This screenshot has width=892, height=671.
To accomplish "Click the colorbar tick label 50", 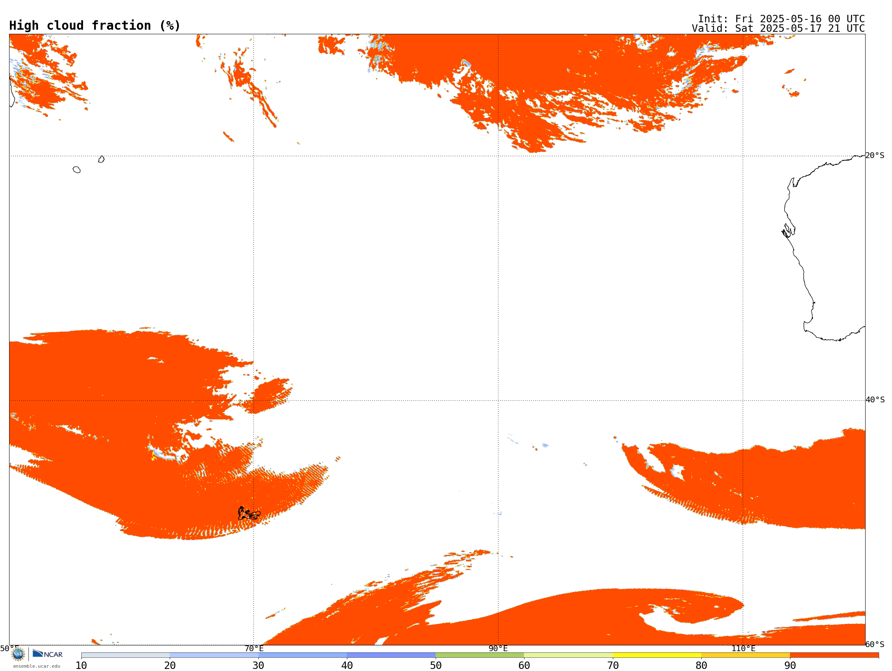I will pos(436,665).
